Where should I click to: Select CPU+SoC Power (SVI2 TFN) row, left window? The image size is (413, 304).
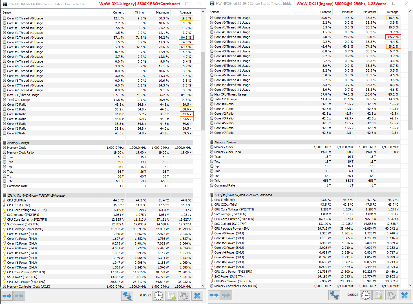[97, 282]
